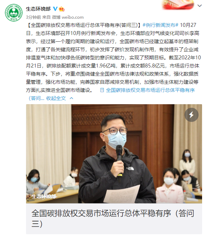
Task: Click the post headline 【全国碳排放权交易市场运行总体平稳有序(答问三)】
Action: click(84, 25)
